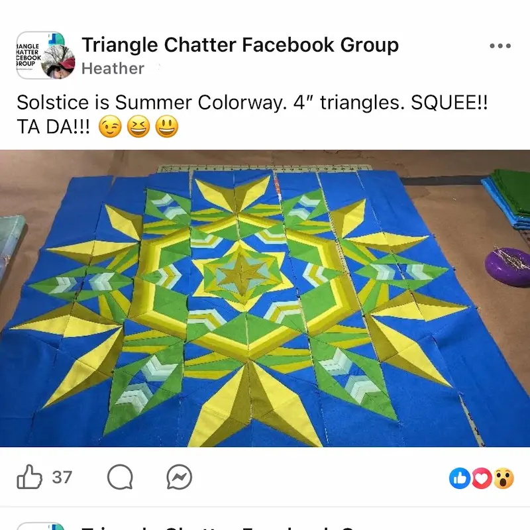Click the Wow face reaction badge
The image size is (530, 530).
[x=503, y=478]
